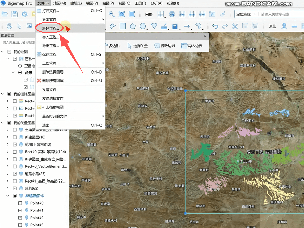Open settings via the gear icon
Viewport: 304px width, 228px height.
25,14
